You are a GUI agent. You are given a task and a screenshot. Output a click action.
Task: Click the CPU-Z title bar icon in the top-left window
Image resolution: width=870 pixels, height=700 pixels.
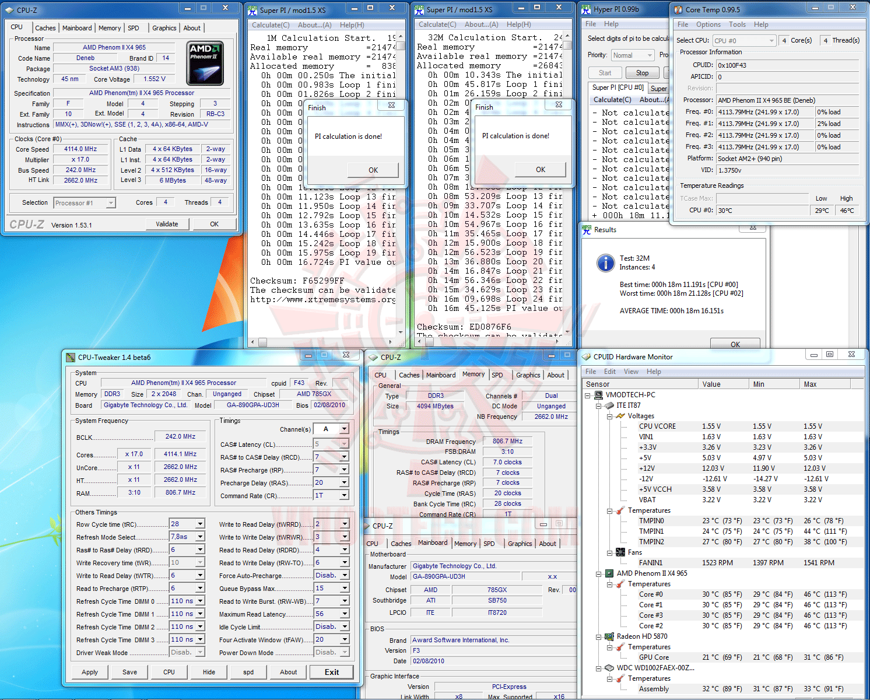click(10, 10)
